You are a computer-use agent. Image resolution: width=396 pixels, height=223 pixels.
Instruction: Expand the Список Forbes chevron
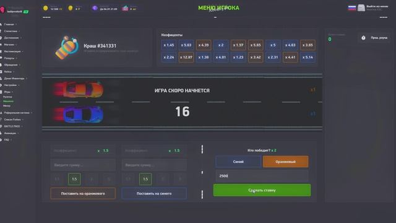[x=23, y=120]
